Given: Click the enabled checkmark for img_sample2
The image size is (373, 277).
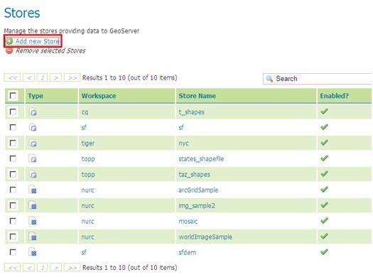Looking at the screenshot, I should pos(324,205).
